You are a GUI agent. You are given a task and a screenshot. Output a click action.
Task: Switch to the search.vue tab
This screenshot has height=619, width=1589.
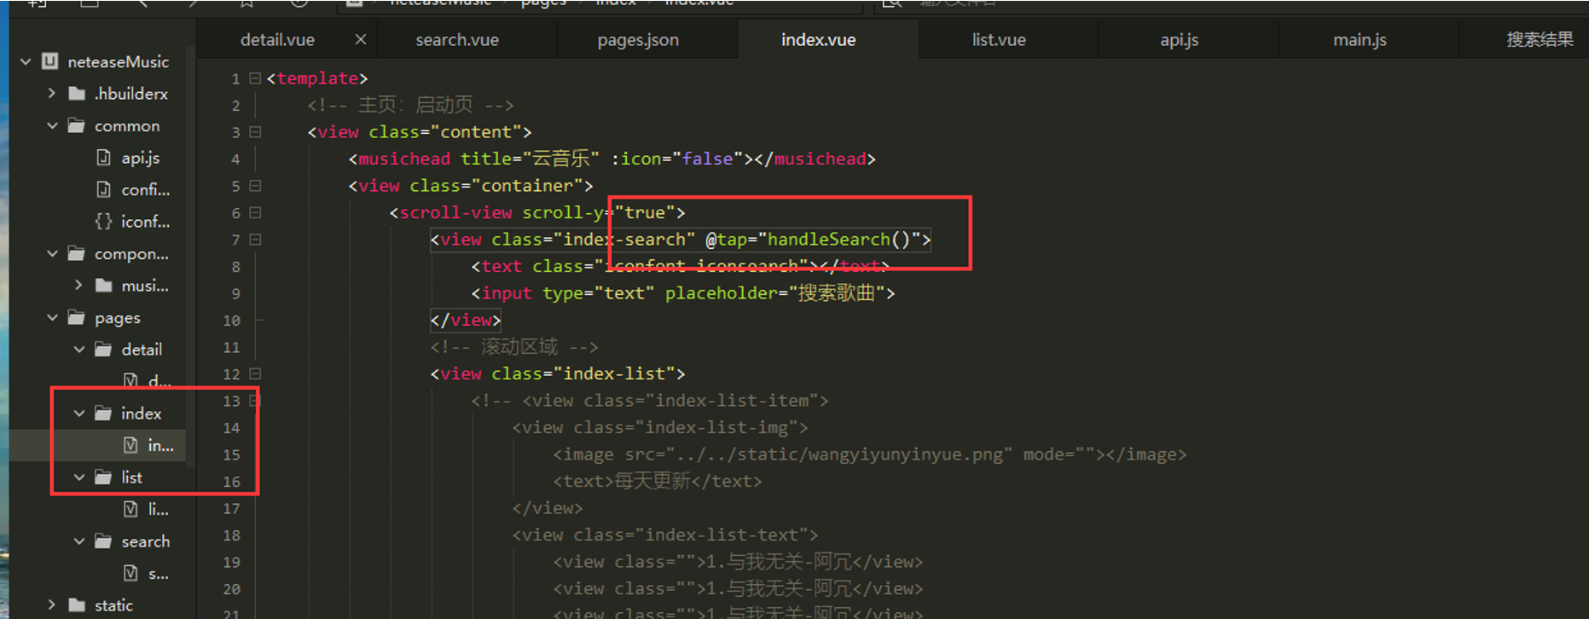(x=457, y=40)
